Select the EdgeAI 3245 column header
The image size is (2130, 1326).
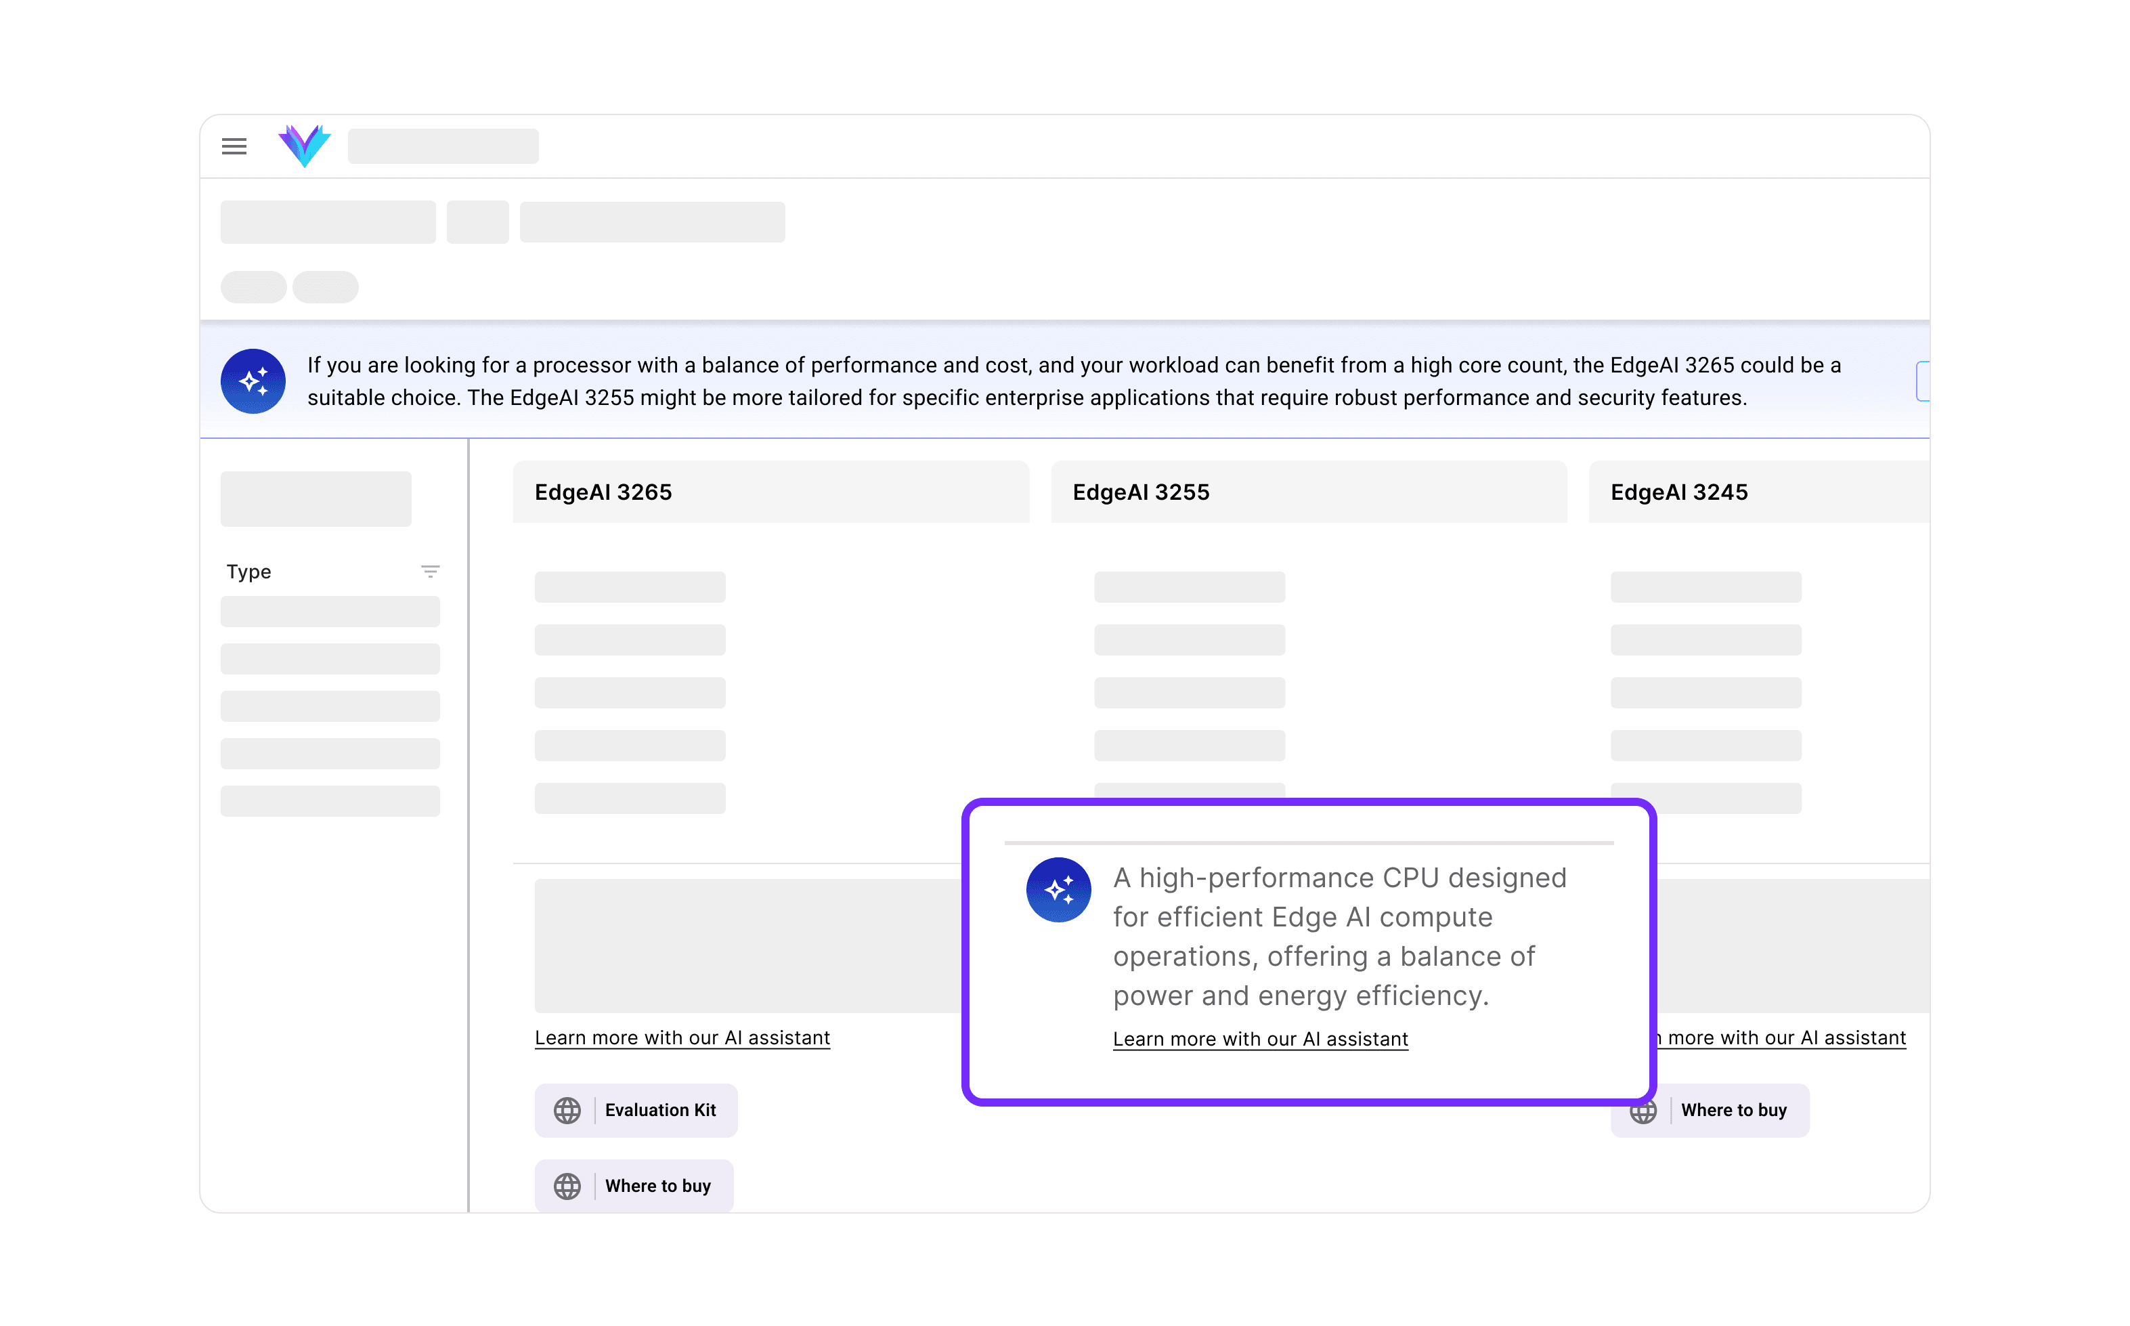[x=1678, y=492]
